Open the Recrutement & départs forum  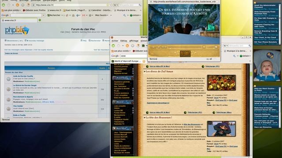click(23, 97)
